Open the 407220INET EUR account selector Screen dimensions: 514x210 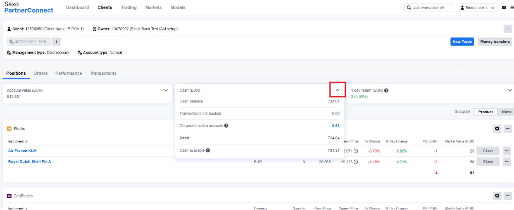click(29, 42)
